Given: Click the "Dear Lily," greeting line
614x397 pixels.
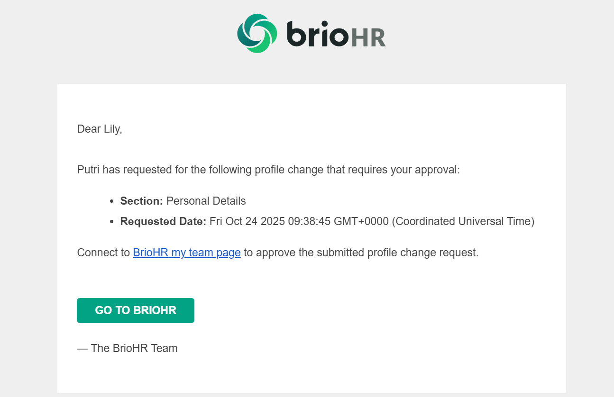Looking at the screenshot, I should click(x=100, y=129).
